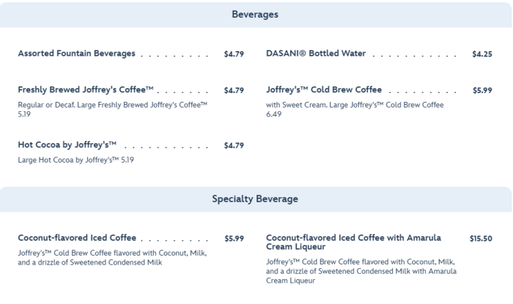Click the $4.79 price for Assorted Fountain Beverages

(234, 54)
